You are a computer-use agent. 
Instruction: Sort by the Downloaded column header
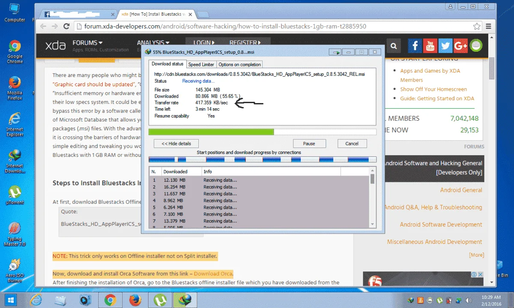[180, 172]
